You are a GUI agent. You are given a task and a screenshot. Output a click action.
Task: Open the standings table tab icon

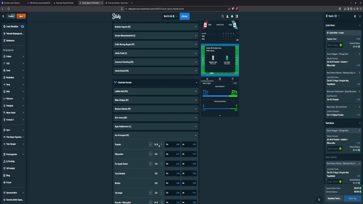[x=220, y=79]
